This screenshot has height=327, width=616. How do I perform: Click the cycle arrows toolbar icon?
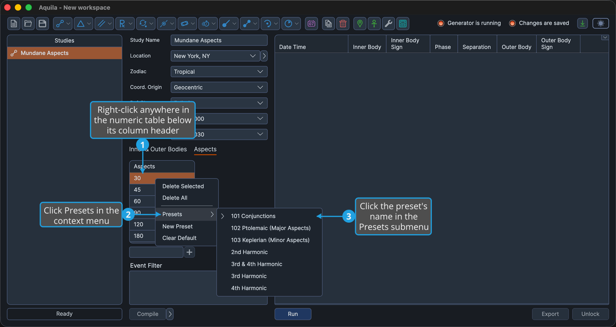[143, 24]
